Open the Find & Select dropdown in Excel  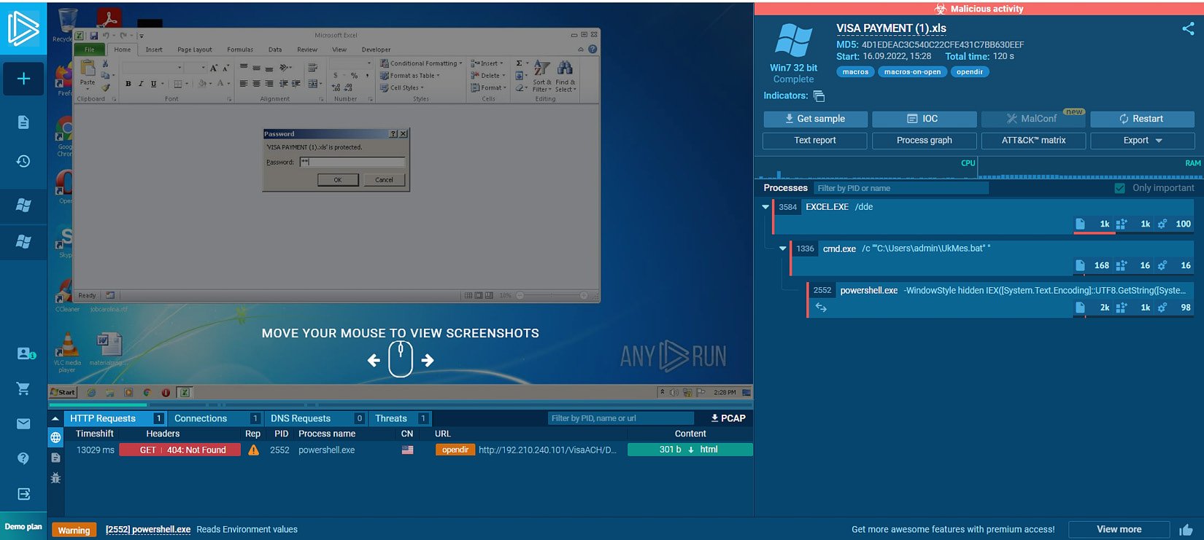[x=565, y=76]
